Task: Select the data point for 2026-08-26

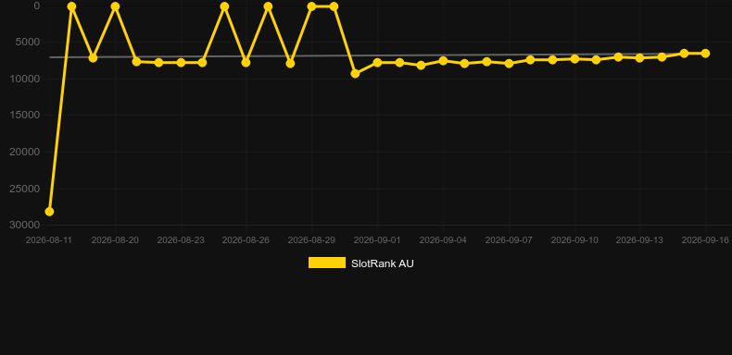Action: 246,63
